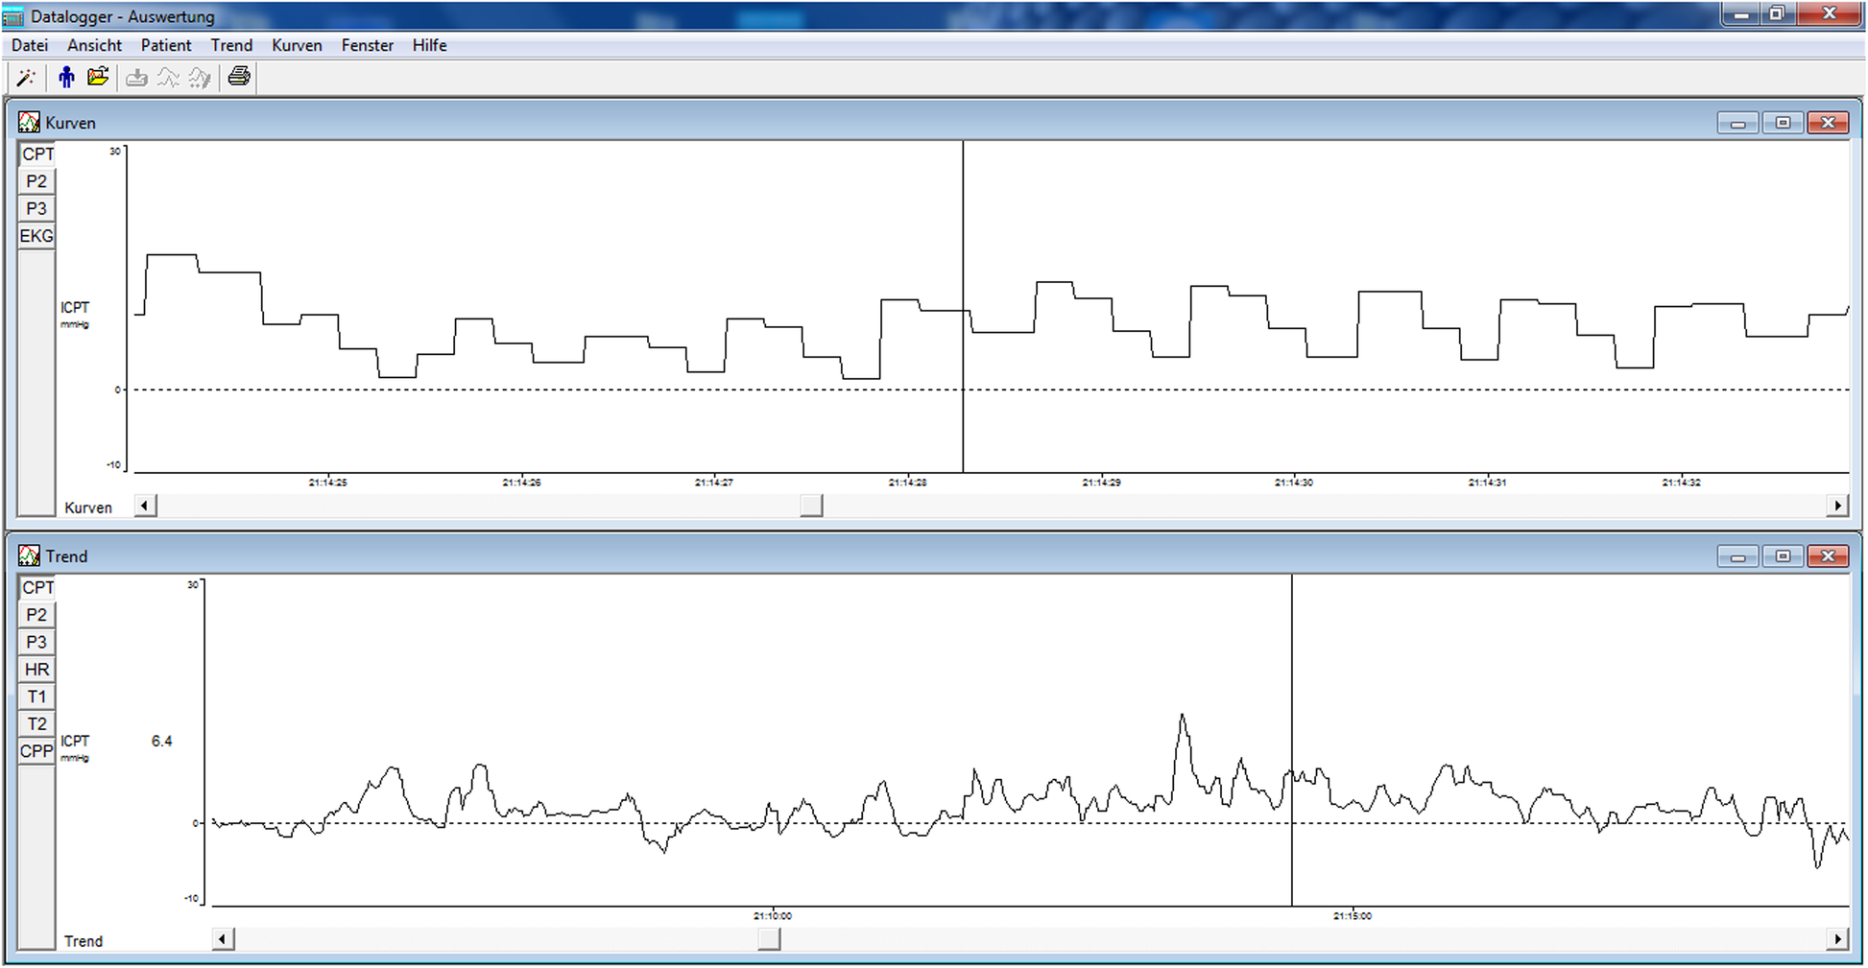The image size is (1868, 968).
Task: Open the Fenster menu
Action: tap(368, 45)
